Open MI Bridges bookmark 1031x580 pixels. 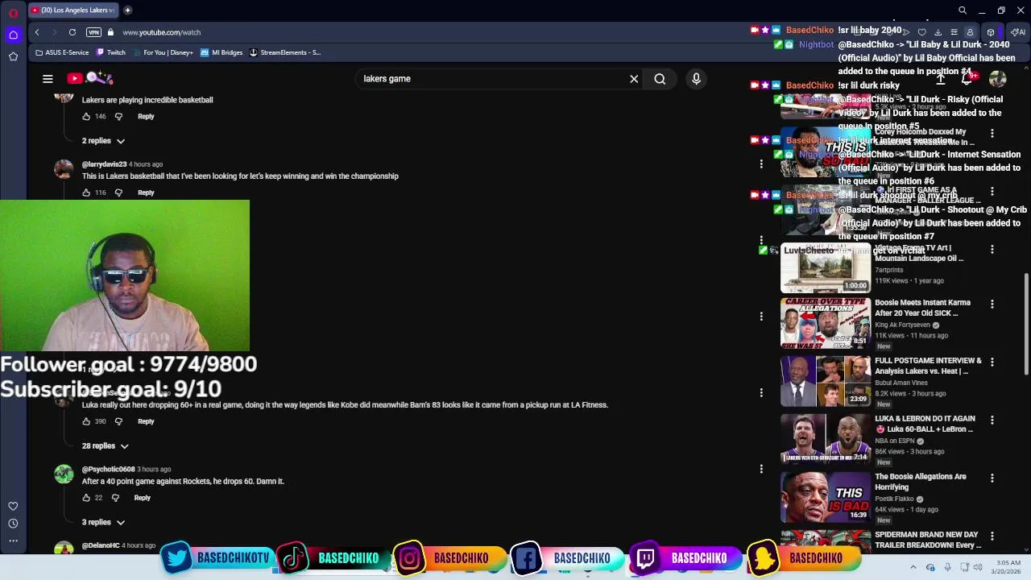point(222,52)
